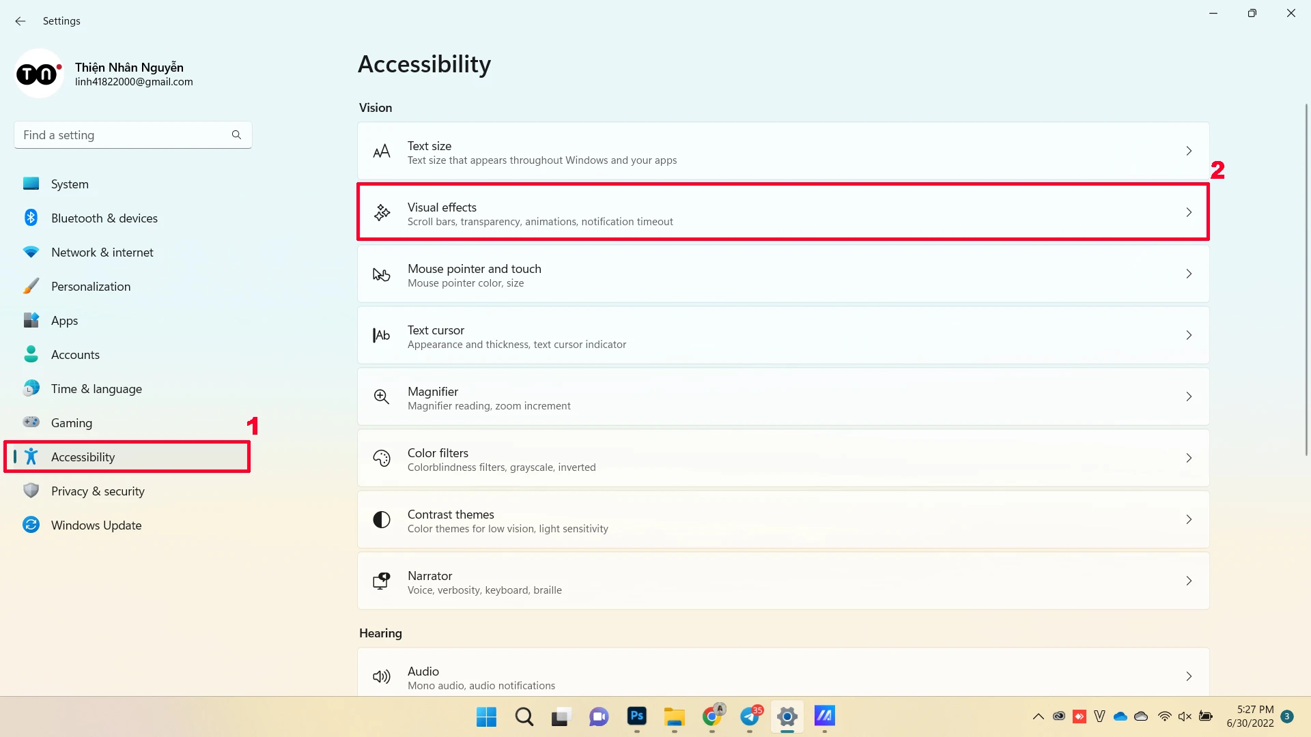Open Mouse pointer and touch settings
Image resolution: width=1311 pixels, height=737 pixels.
point(783,274)
